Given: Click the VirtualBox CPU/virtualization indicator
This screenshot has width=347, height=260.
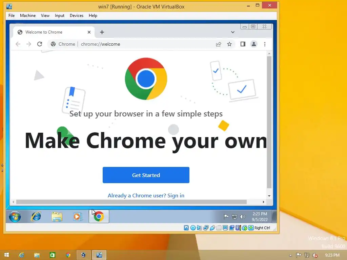Looking at the screenshot, I should coord(238,228).
